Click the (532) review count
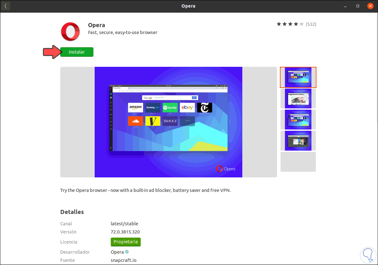This screenshot has width=378, height=265. tap(311, 24)
